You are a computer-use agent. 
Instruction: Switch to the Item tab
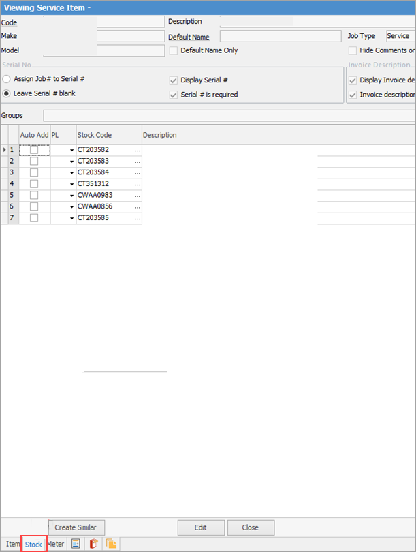13,544
